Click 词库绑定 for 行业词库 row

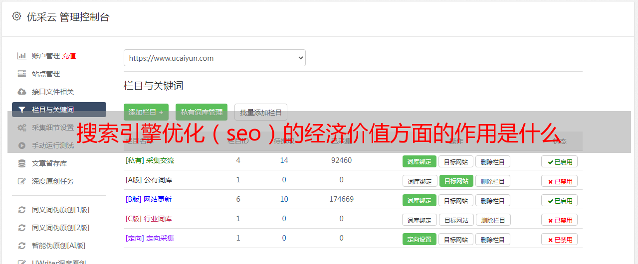pos(420,220)
